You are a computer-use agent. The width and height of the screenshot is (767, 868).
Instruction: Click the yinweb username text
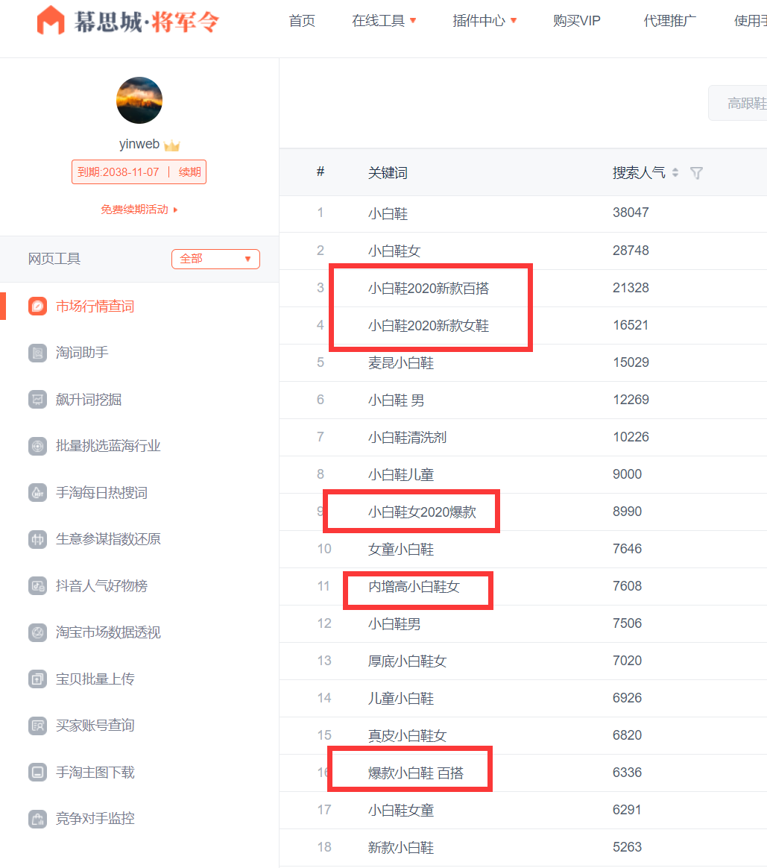coord(139,144)
